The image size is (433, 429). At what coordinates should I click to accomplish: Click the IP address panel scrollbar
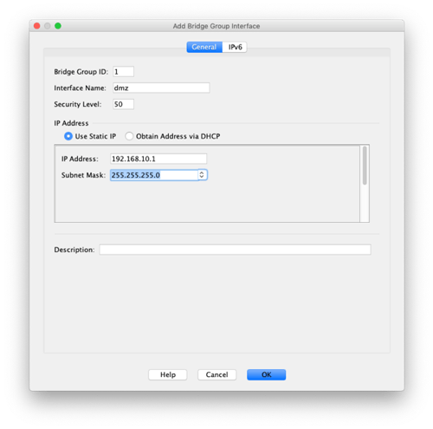365,166
